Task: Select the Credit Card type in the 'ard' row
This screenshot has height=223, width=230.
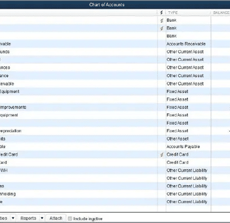Action: pos(178,163)
